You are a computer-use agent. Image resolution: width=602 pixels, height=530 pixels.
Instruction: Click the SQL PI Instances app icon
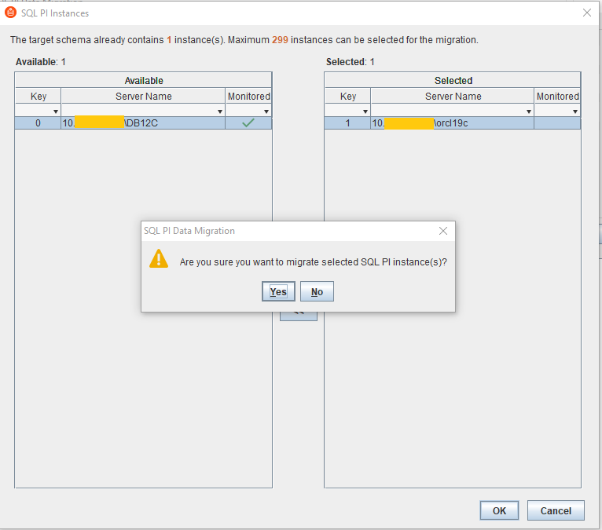pos(10,13)
